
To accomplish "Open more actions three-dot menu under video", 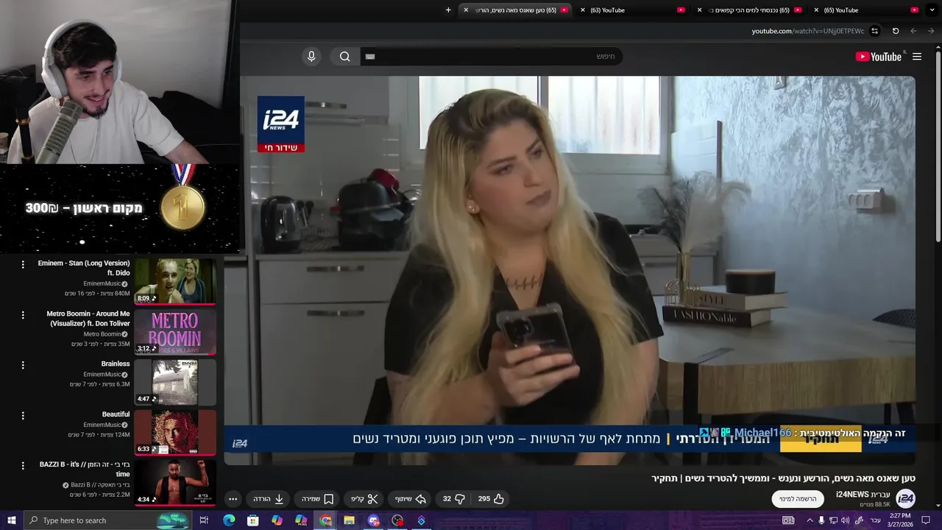I will (233, 498).
